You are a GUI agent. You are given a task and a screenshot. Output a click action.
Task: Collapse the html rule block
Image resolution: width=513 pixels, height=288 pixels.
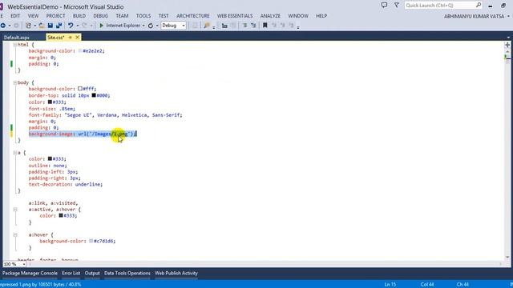[x=15, y=45]
